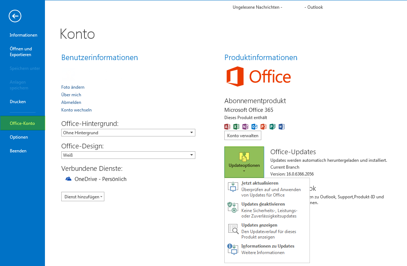Click the Abonnementprodukt heading

pyautogui.click(x=255, y=101)
